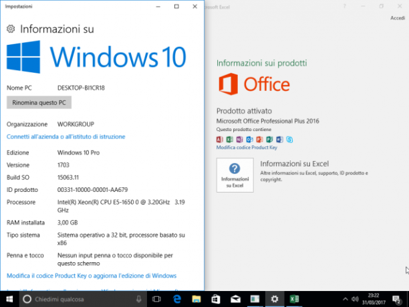
Task: Follow Connetti all'azienda o all'istituto link
Action: coord(65,136)
